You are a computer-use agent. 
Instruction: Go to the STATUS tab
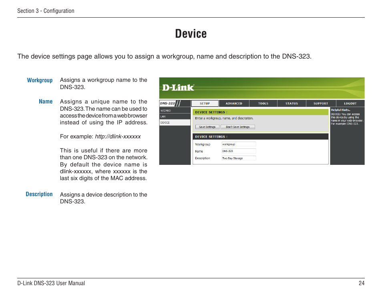292,103
